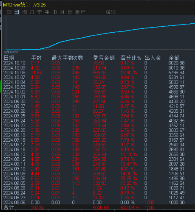The height and width of the screenshot is (212, 195).
Task: Click the 合计 total row label
Action: pyautogui.click(x=9, y=207)
